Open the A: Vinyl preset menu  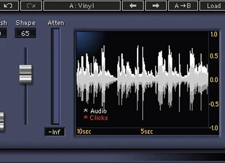click(x=82, y=5)
